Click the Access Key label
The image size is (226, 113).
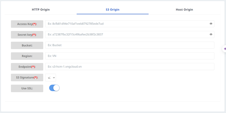point(27,24)
